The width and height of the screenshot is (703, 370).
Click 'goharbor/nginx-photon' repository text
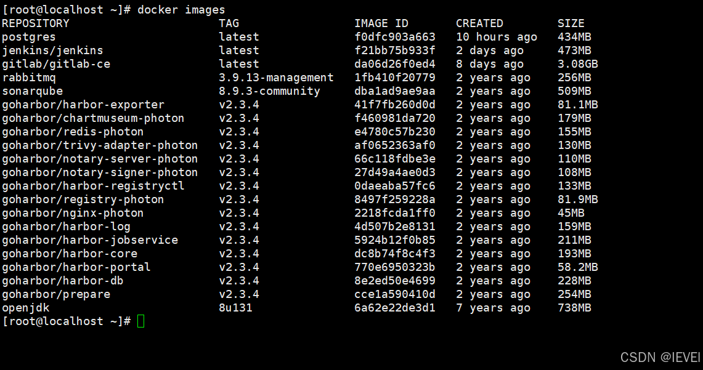[73, 213]
